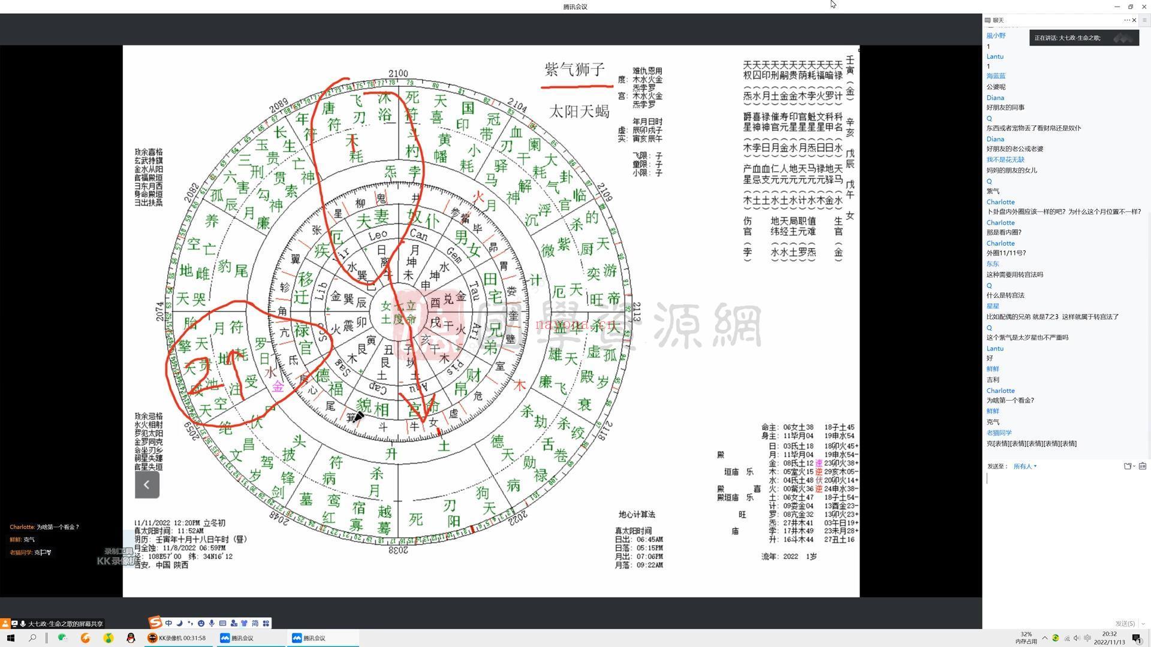Open WeChat from the taskbar
The height and width of the screenshot is (647, 1151).
[62, 638]
